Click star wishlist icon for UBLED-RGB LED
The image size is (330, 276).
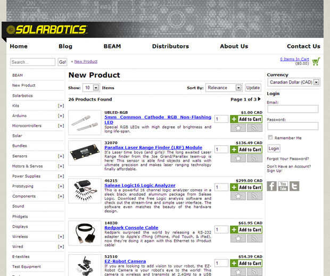point(238,128)
